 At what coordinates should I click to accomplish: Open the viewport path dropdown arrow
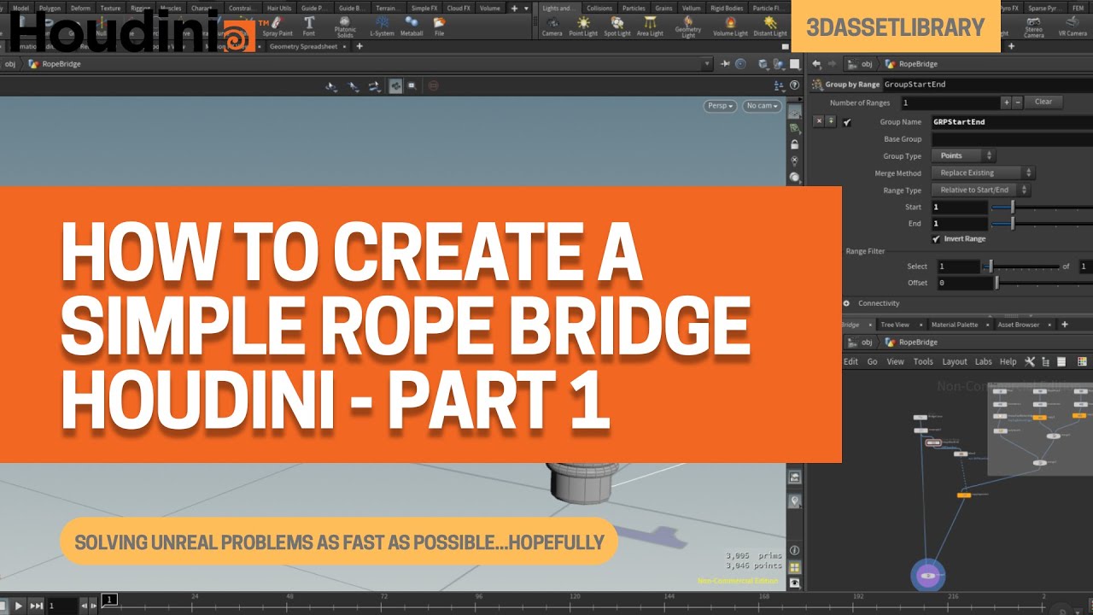point(707,64)
